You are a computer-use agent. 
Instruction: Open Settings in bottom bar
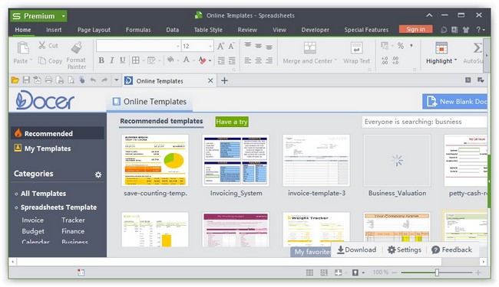(404, 250)
